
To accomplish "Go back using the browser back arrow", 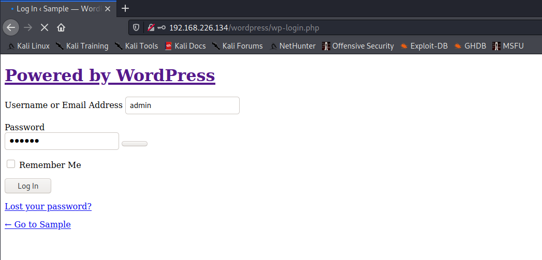I will pyautogui.click(x=11, y=27).
